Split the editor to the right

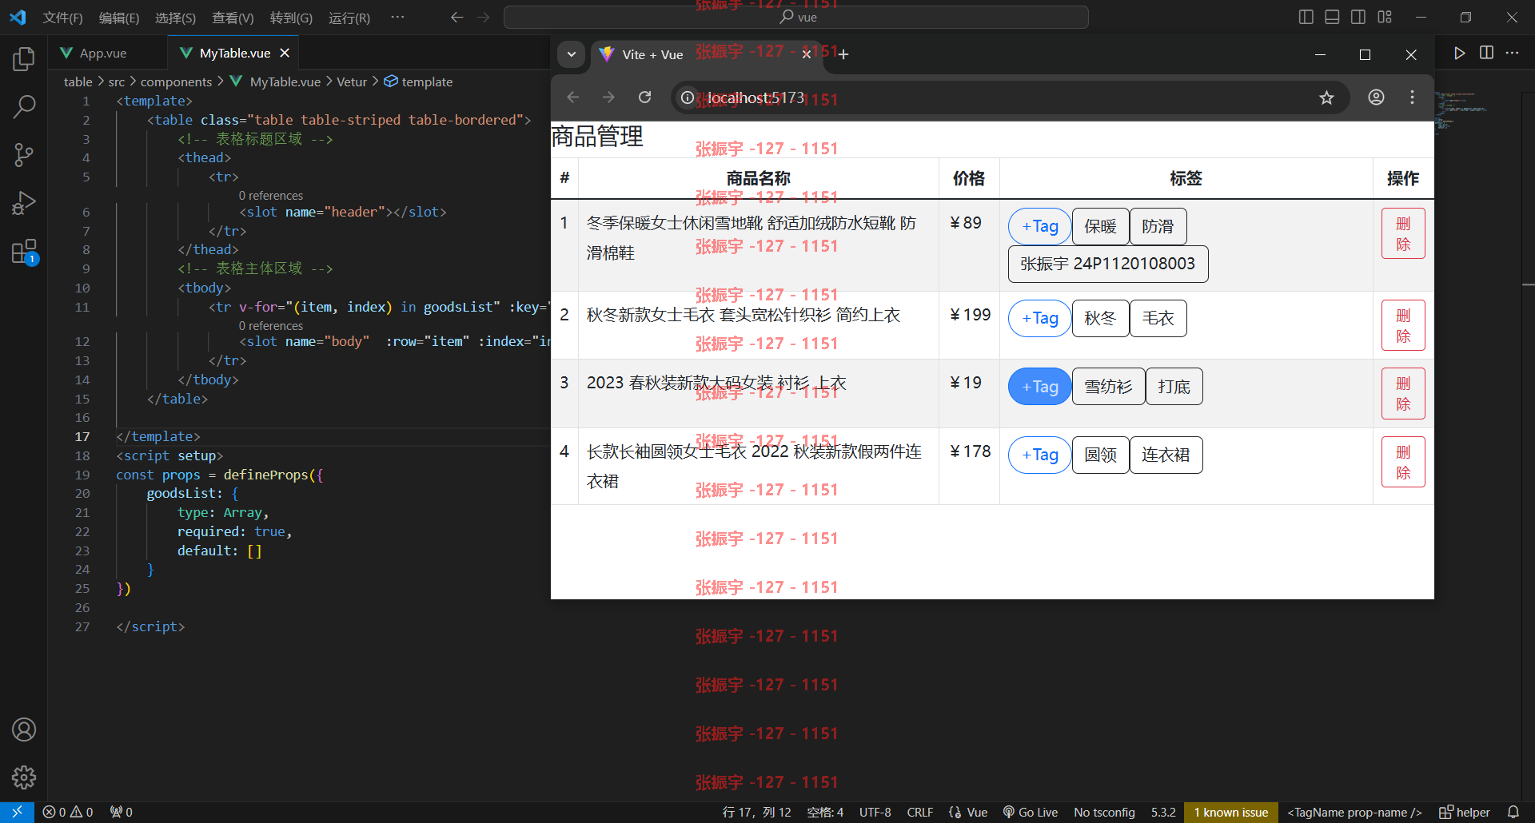pos(1486,53)
